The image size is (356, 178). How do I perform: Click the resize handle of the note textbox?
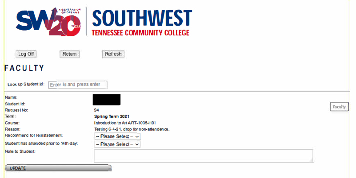click(x=312, y=161)
